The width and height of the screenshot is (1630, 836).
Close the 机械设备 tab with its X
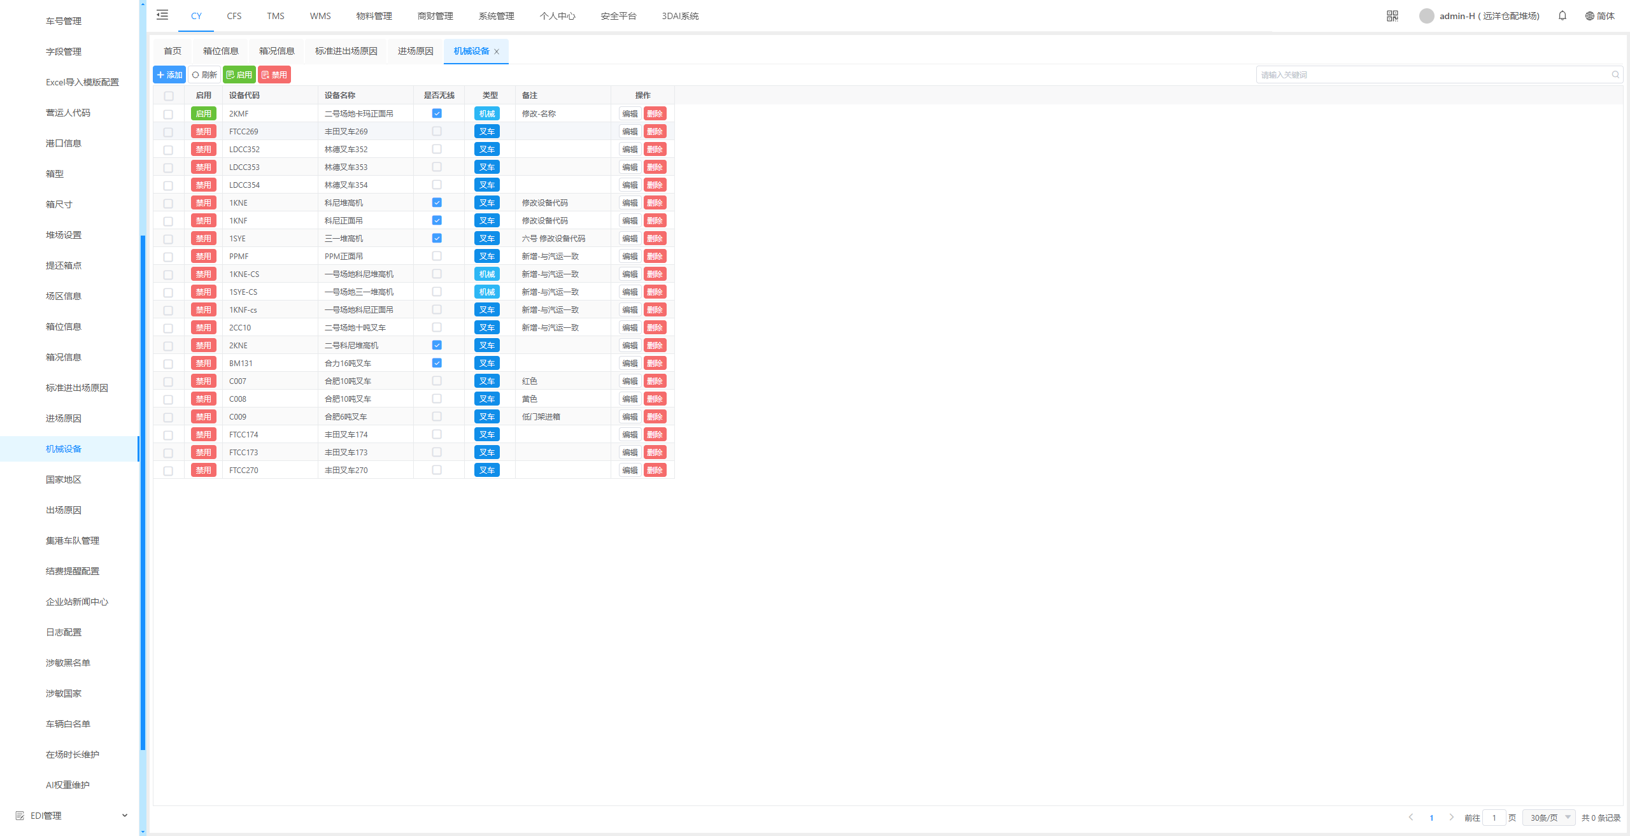(x=497, y=52)
